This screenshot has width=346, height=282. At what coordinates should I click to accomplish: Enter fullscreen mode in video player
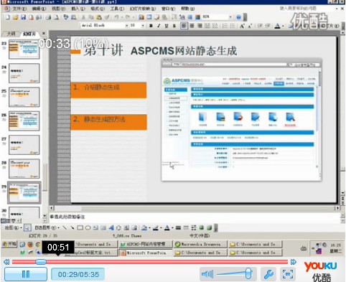tap(287, 274)
